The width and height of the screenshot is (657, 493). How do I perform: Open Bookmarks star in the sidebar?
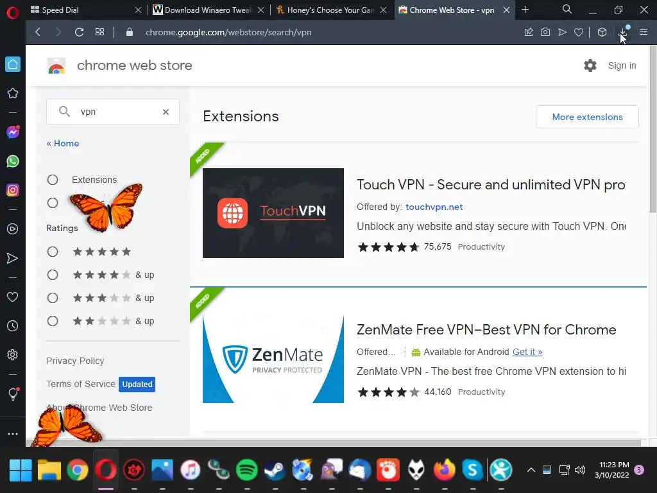tap(13, 93)
